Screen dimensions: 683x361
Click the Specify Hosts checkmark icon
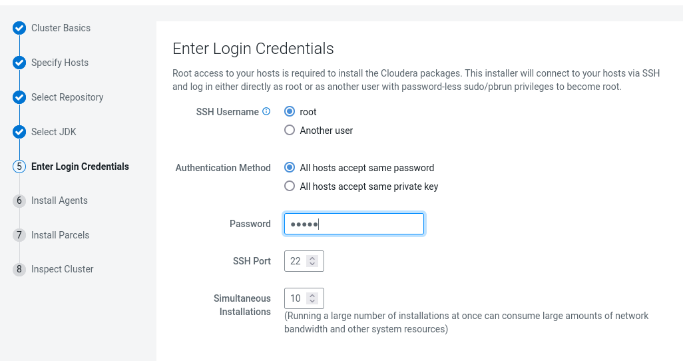[19, 63]
